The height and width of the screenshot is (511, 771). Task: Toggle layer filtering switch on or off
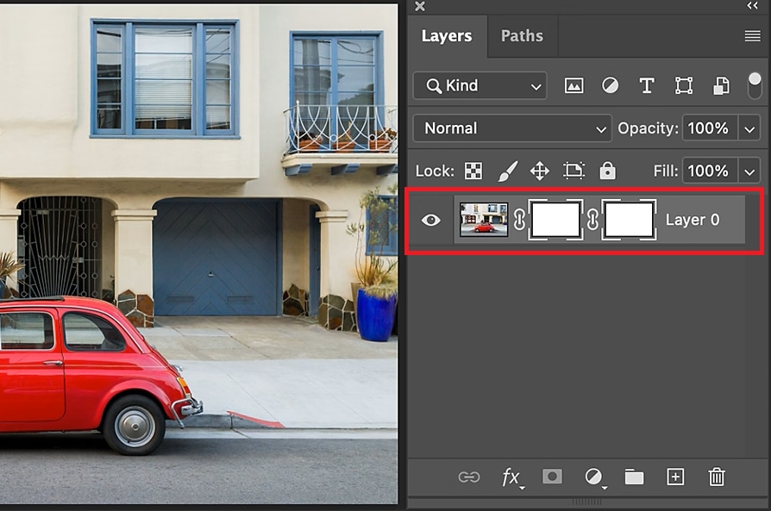755,85
